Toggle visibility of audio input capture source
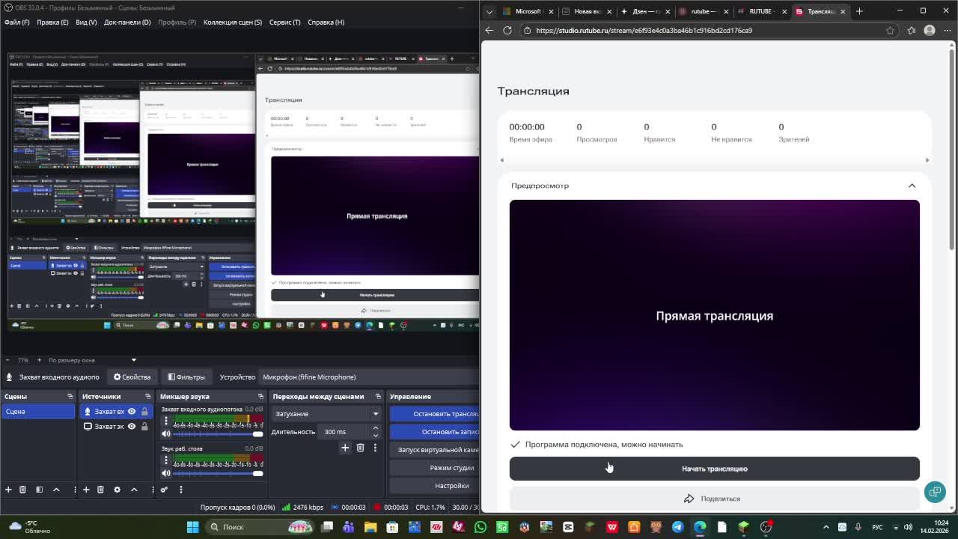The image size is (958, 539). 132,411
